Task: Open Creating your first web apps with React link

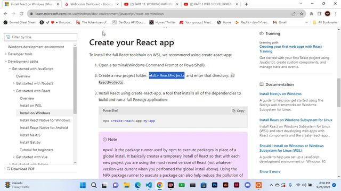Action: click(291, 49)
